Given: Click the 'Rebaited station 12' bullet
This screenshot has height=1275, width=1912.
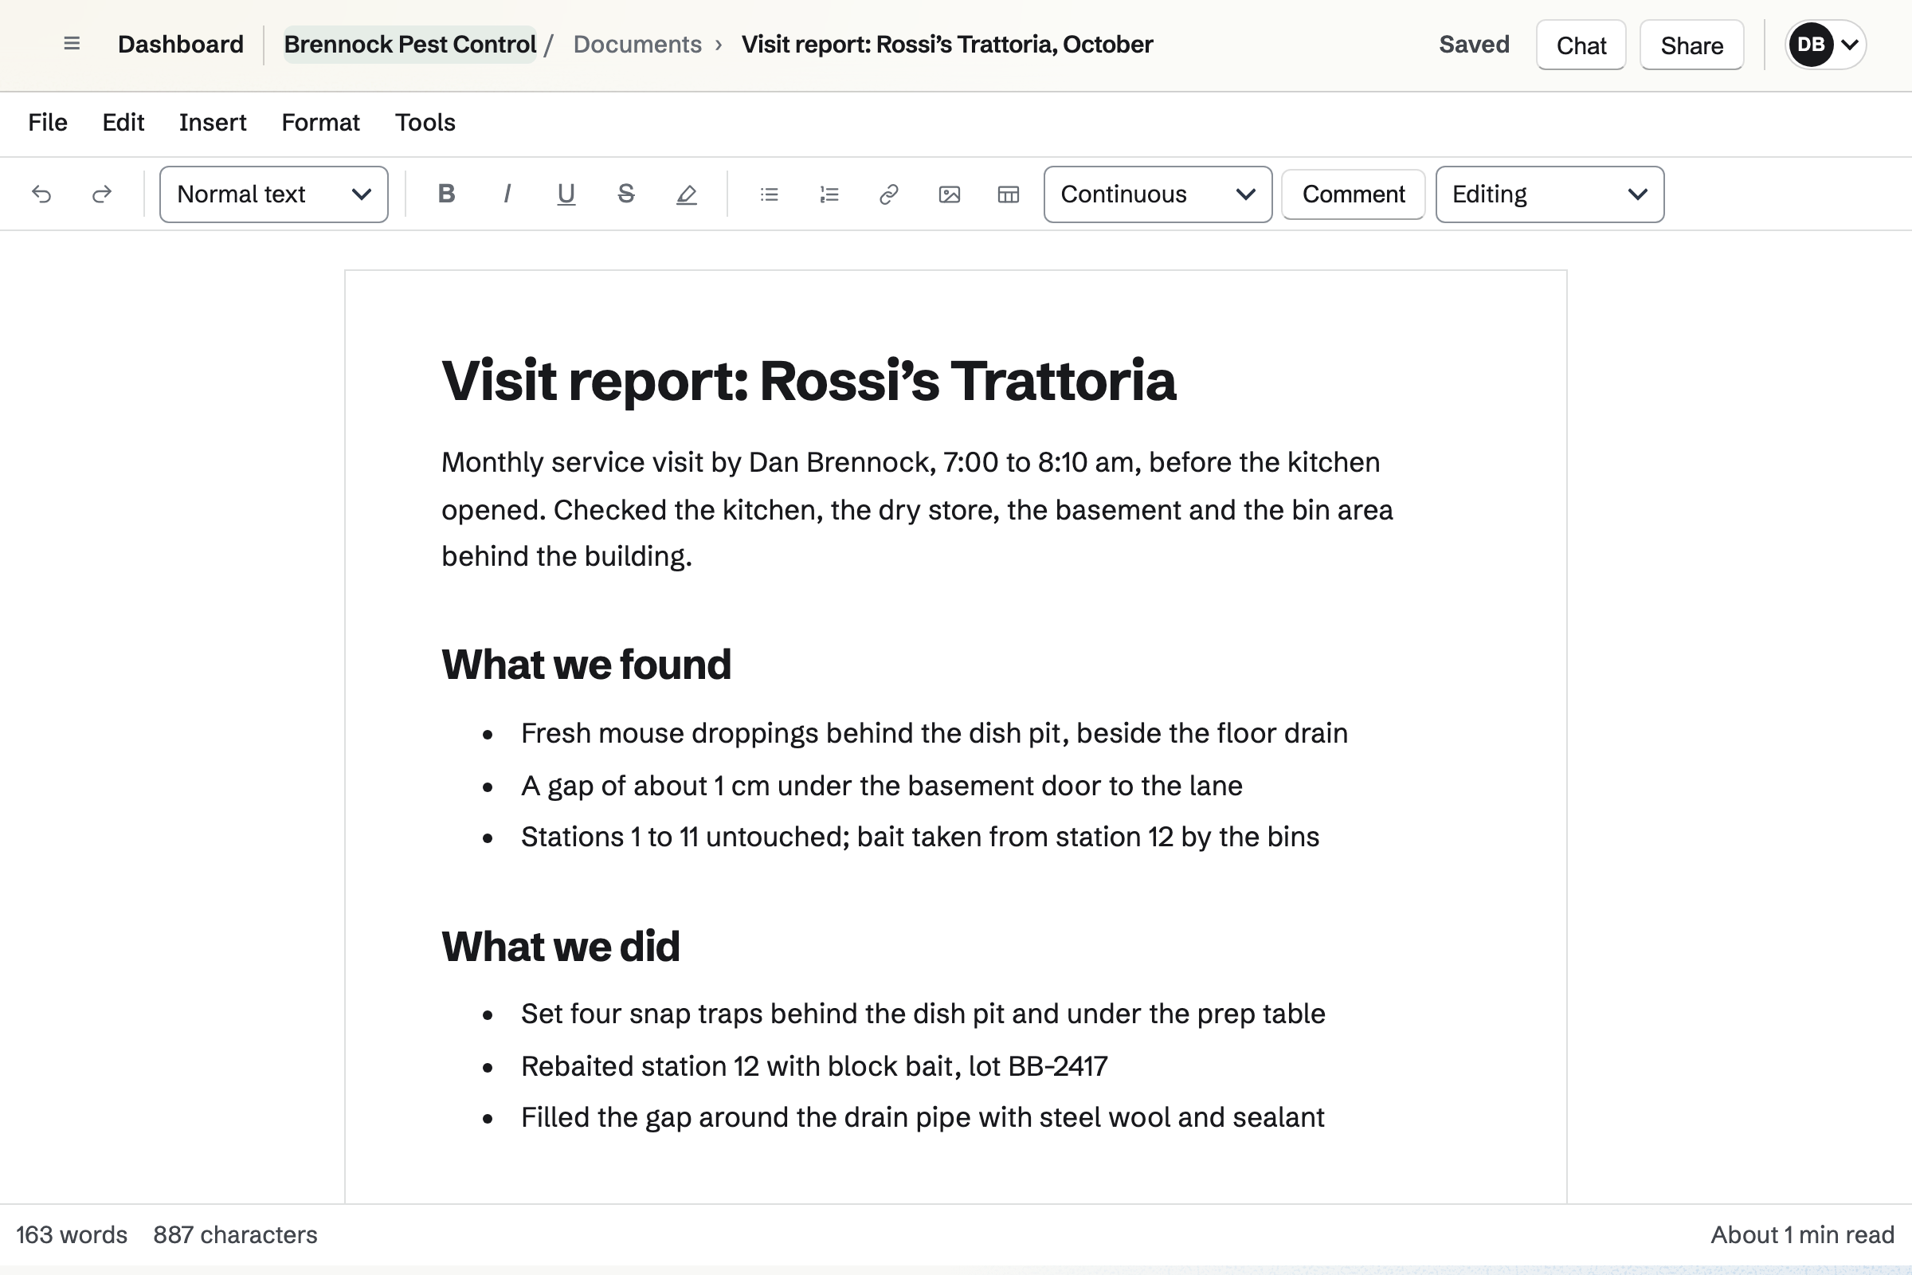Looking at the screenshot, I should pos(813,1066).
